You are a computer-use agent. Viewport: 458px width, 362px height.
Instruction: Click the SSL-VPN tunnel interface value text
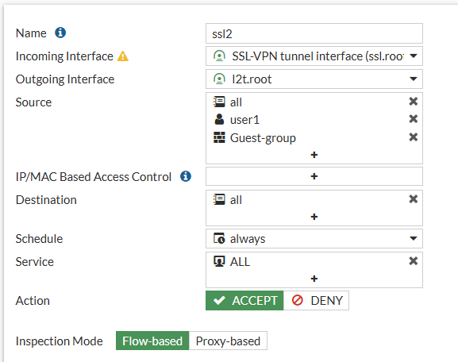[x=318, y=56]
